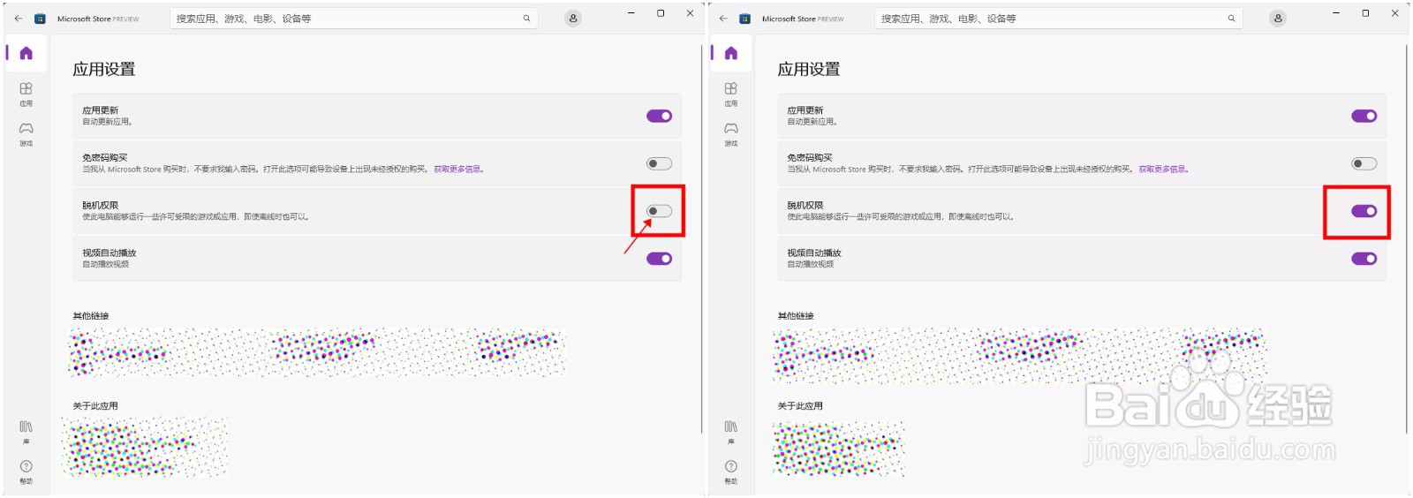Click back arrow in right Store window
The height and width of the screenshot is (498, 1413).
tap(723, 18)
